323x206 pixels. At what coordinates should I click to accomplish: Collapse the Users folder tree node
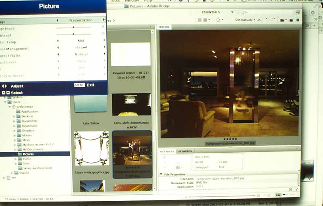click(5, 102)
